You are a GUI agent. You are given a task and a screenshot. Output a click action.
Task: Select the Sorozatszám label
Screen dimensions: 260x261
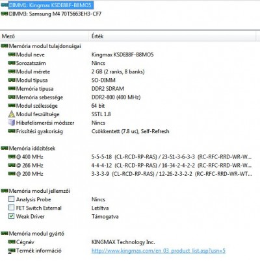click(x=31, y=63)
